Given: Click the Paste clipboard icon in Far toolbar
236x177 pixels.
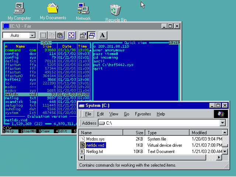Looking at the screenshot, I should (x=60, y=35).
